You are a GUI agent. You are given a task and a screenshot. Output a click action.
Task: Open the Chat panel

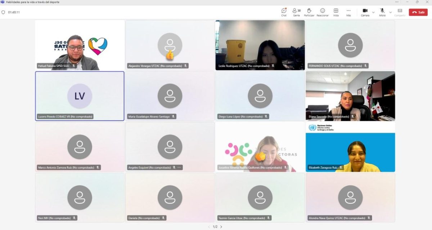point(284,12)
